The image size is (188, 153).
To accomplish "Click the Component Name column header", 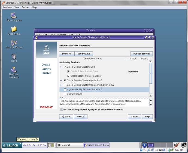I will tap(93, 59).
